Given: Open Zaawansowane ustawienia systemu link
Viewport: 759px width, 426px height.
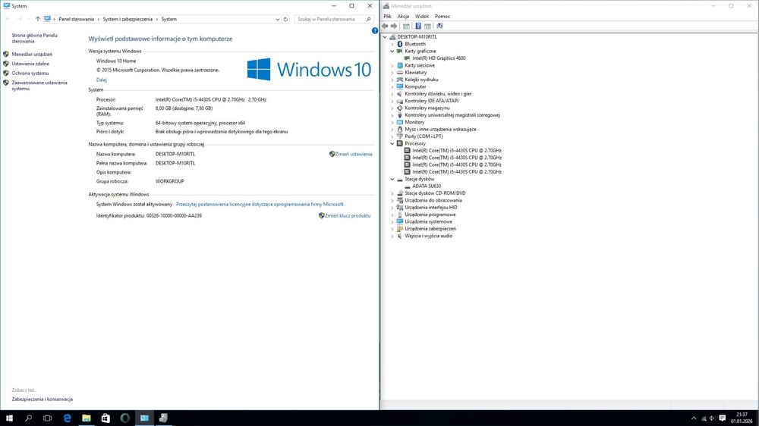Looking at the screenshot, I should pos(39,86).
